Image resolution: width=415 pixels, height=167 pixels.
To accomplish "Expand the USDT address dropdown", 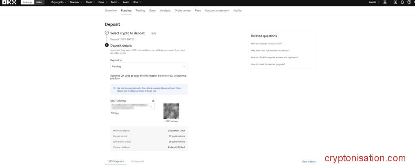I will point(151,107).
